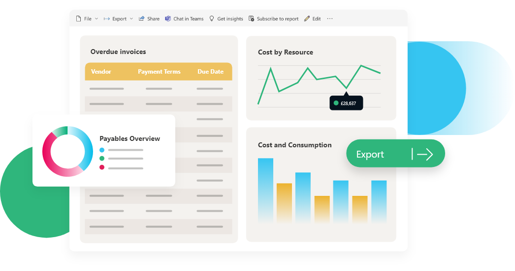Expand the File dropdown chevron
Image resolution: width=515 pixels, height=271 pixels.
tap(97, 19)
